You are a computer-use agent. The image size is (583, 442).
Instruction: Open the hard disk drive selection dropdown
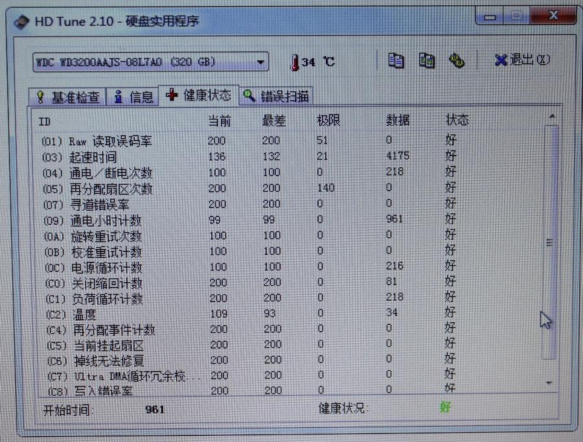pyautogui.click(x=150, y=62)
